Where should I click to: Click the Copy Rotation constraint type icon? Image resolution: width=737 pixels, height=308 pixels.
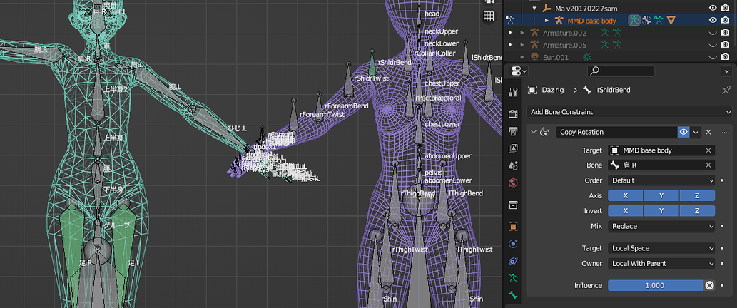[x=545, y=133]
